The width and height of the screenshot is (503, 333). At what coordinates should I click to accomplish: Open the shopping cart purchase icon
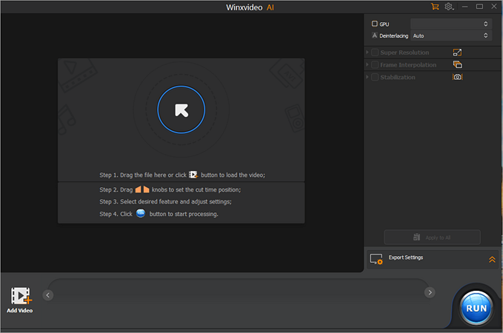pyautogui.click(x=435, y=7)
